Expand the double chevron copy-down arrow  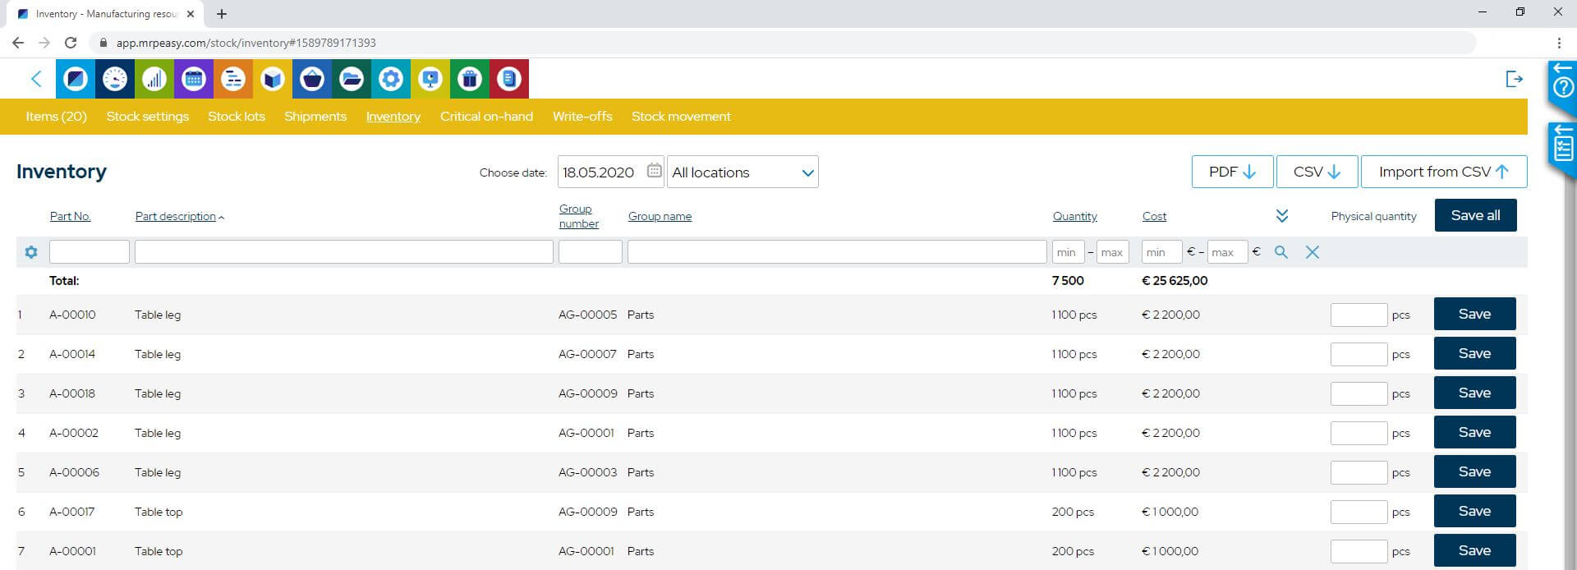(x=1281, y=216)
